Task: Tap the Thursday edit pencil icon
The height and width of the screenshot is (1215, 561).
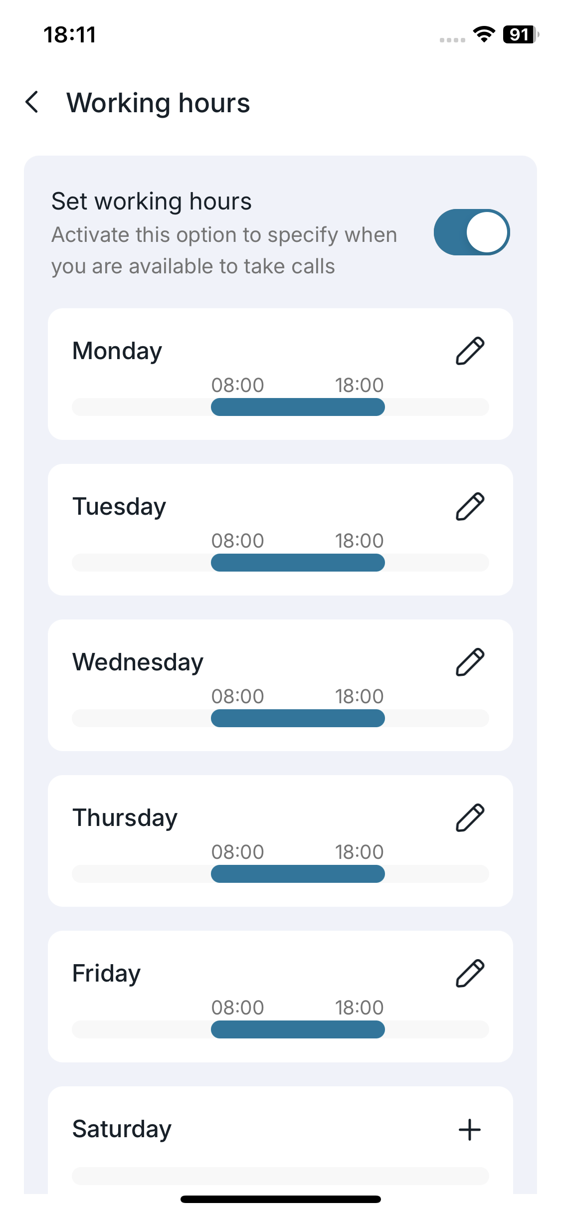Action: [470, 818]
